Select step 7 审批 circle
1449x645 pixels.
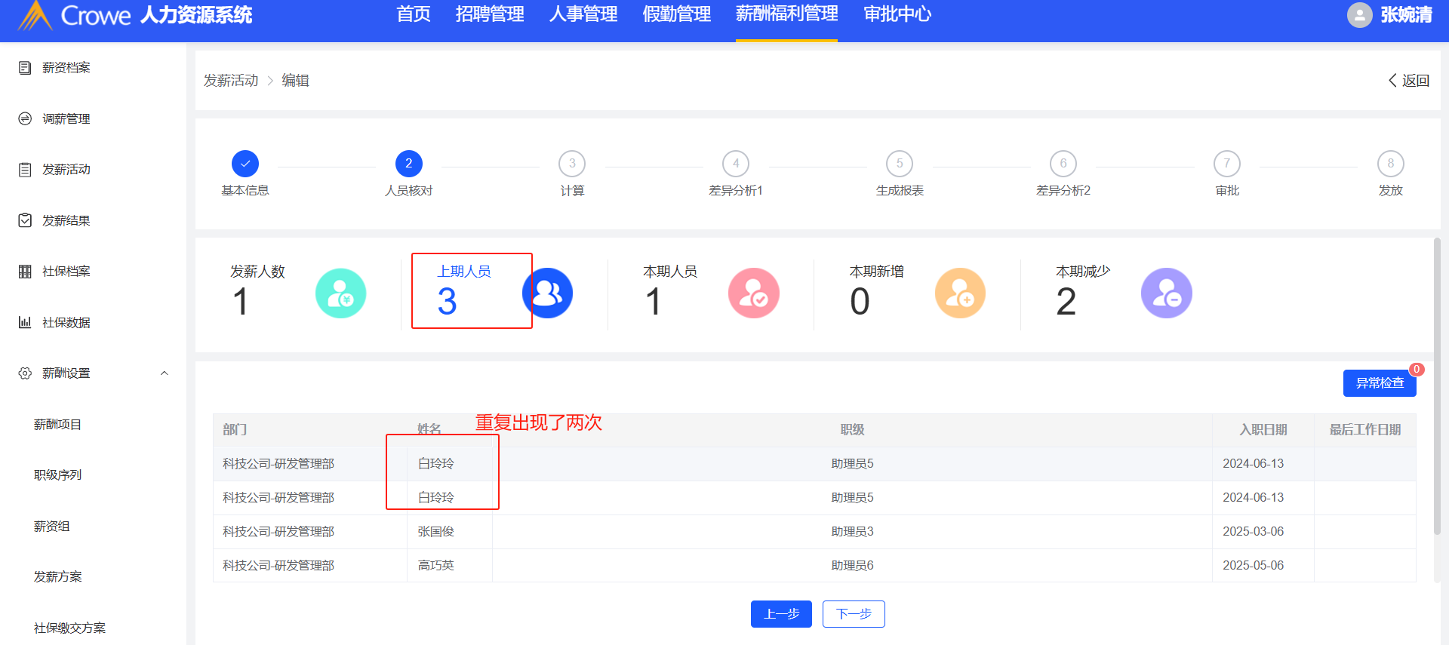pos(1227,164)
